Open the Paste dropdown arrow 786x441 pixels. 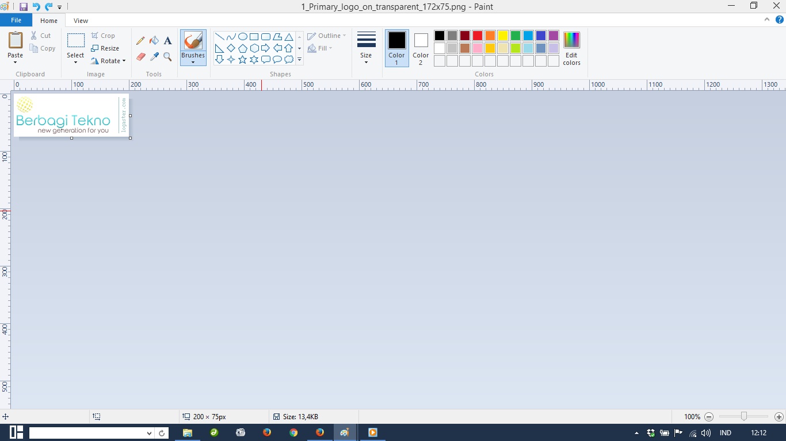(x=16, y=62)
